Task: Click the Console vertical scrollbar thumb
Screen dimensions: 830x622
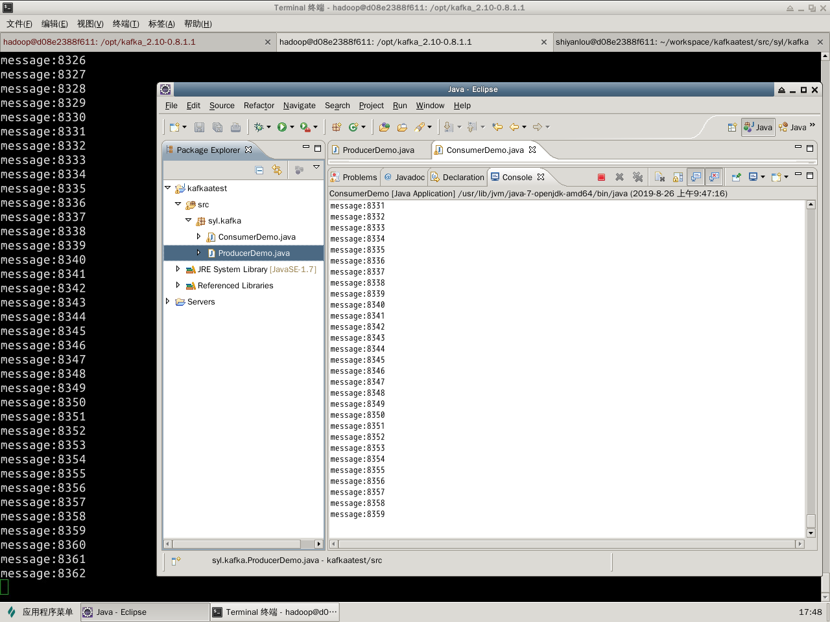Action: click(811, 521)
